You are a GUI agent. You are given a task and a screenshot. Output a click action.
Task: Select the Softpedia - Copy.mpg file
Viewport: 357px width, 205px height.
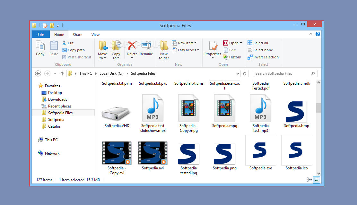(189, 114)
